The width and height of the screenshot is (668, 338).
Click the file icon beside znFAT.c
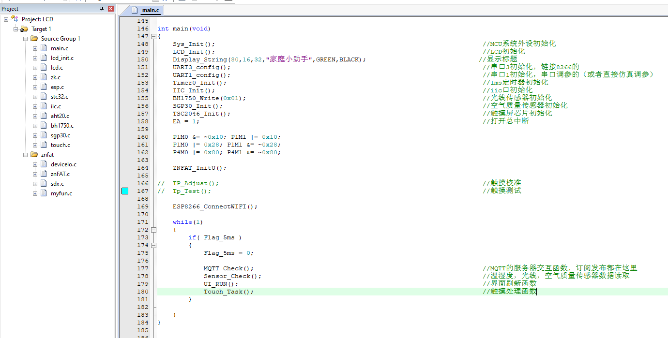point(44,174)
